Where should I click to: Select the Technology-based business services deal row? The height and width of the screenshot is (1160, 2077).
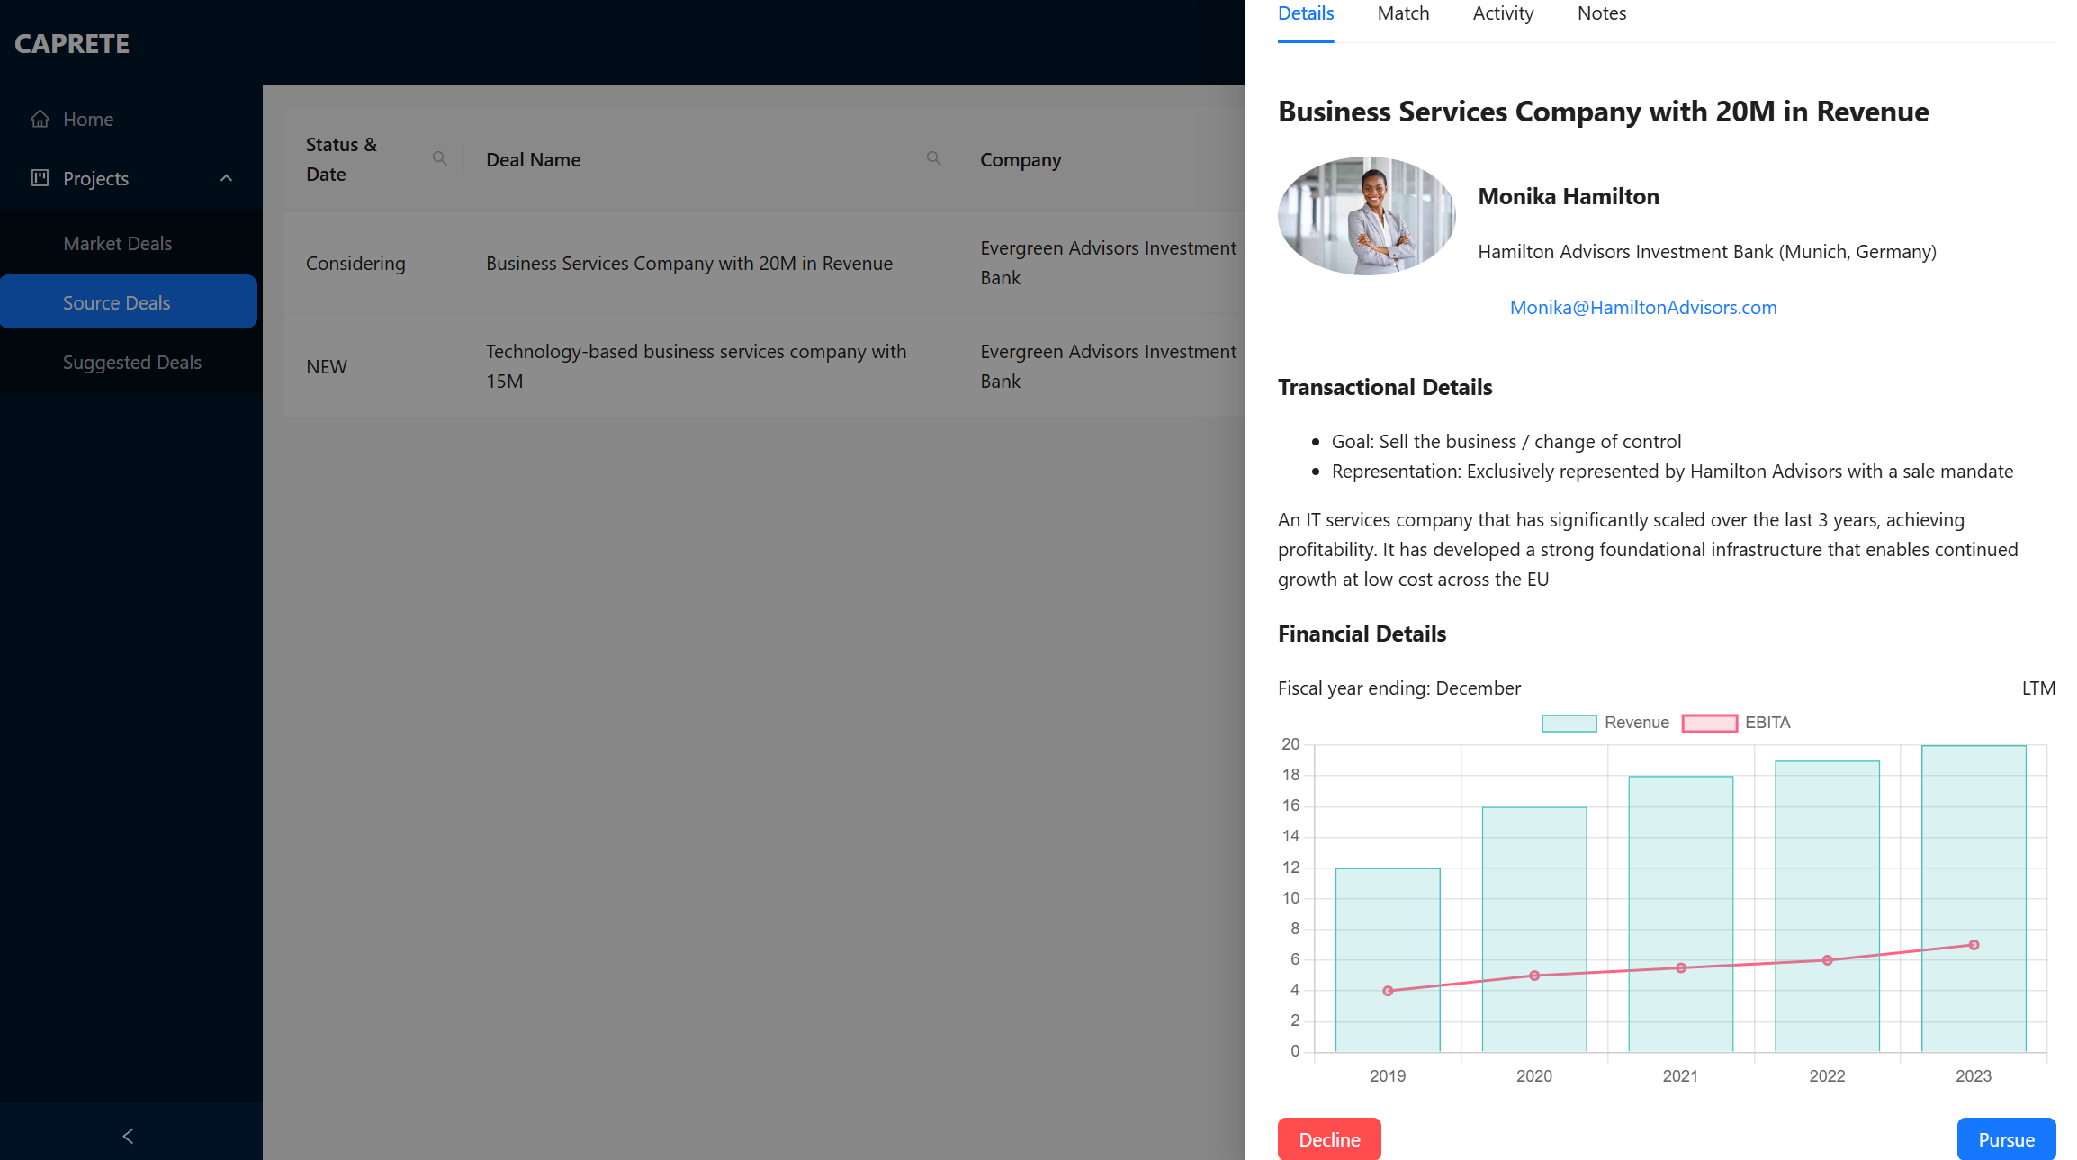point(696,366)
